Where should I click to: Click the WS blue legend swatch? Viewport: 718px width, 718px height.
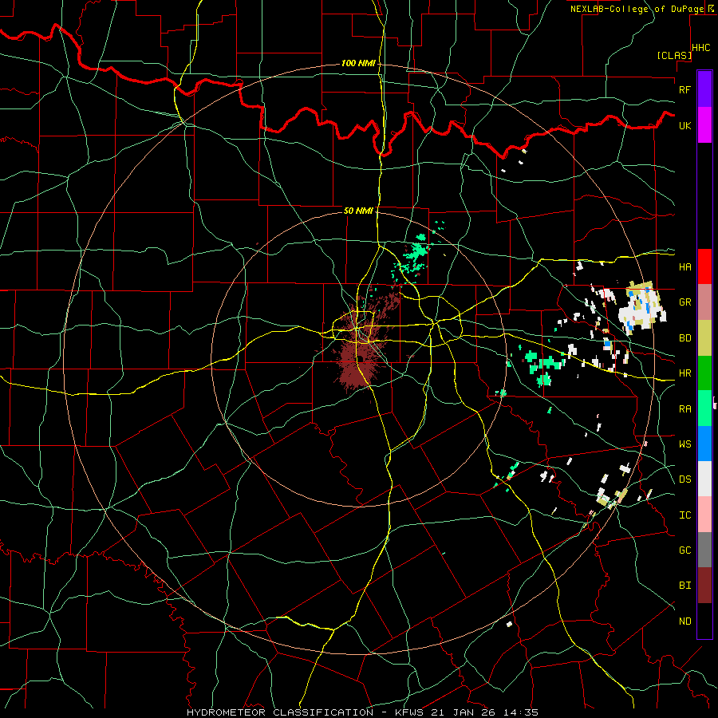click(x=704, y=444)
